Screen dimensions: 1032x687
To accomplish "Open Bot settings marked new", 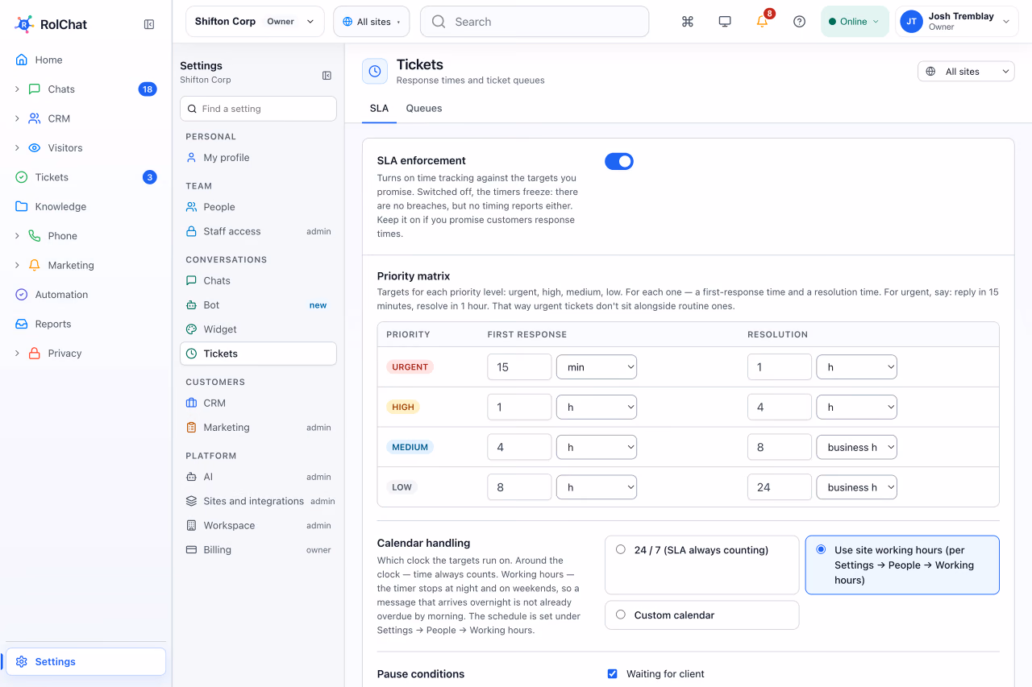I will coord(258,305).
